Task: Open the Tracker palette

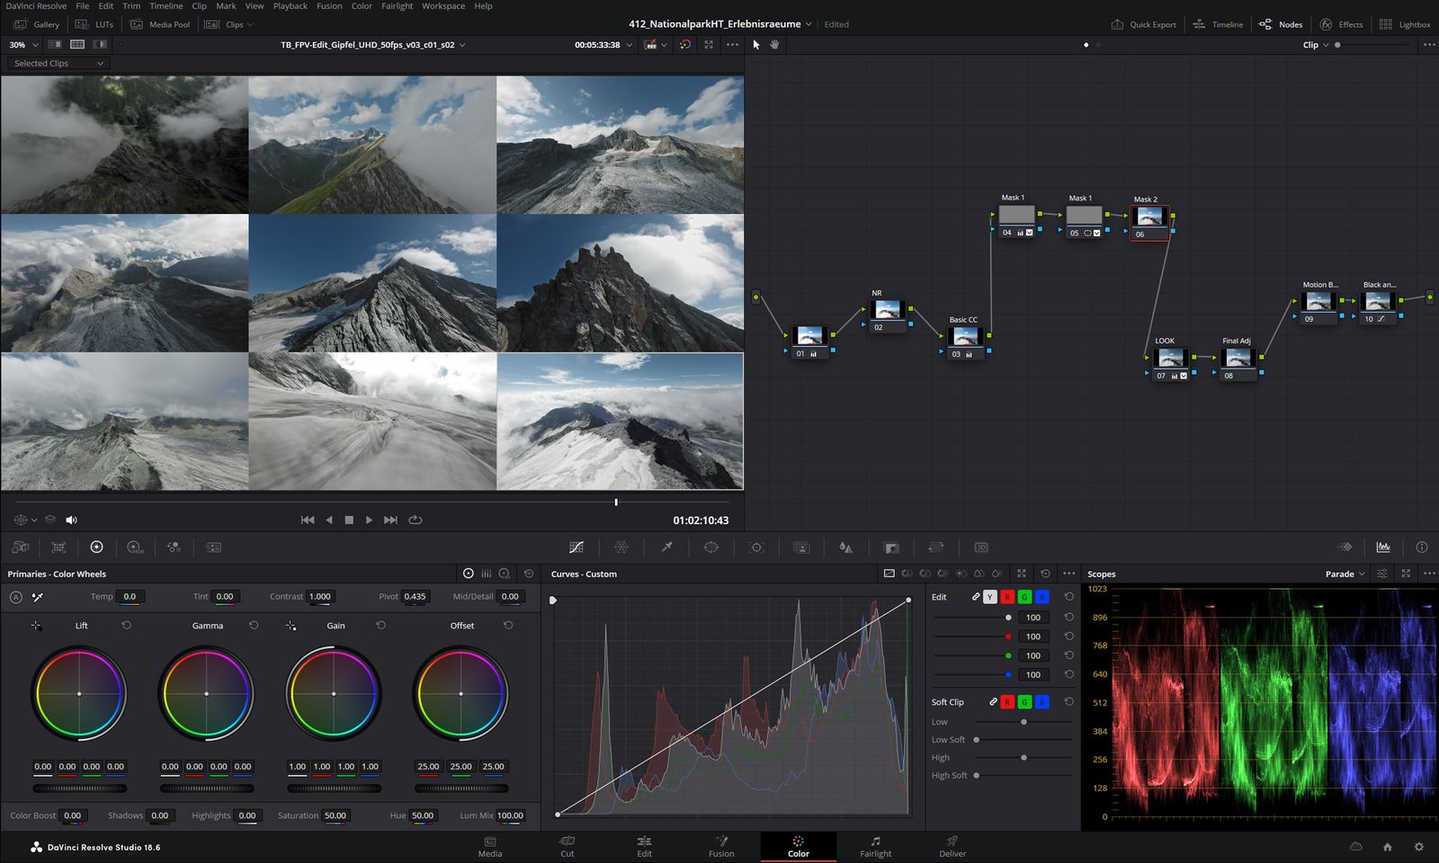Action: [x=756, y=547]
